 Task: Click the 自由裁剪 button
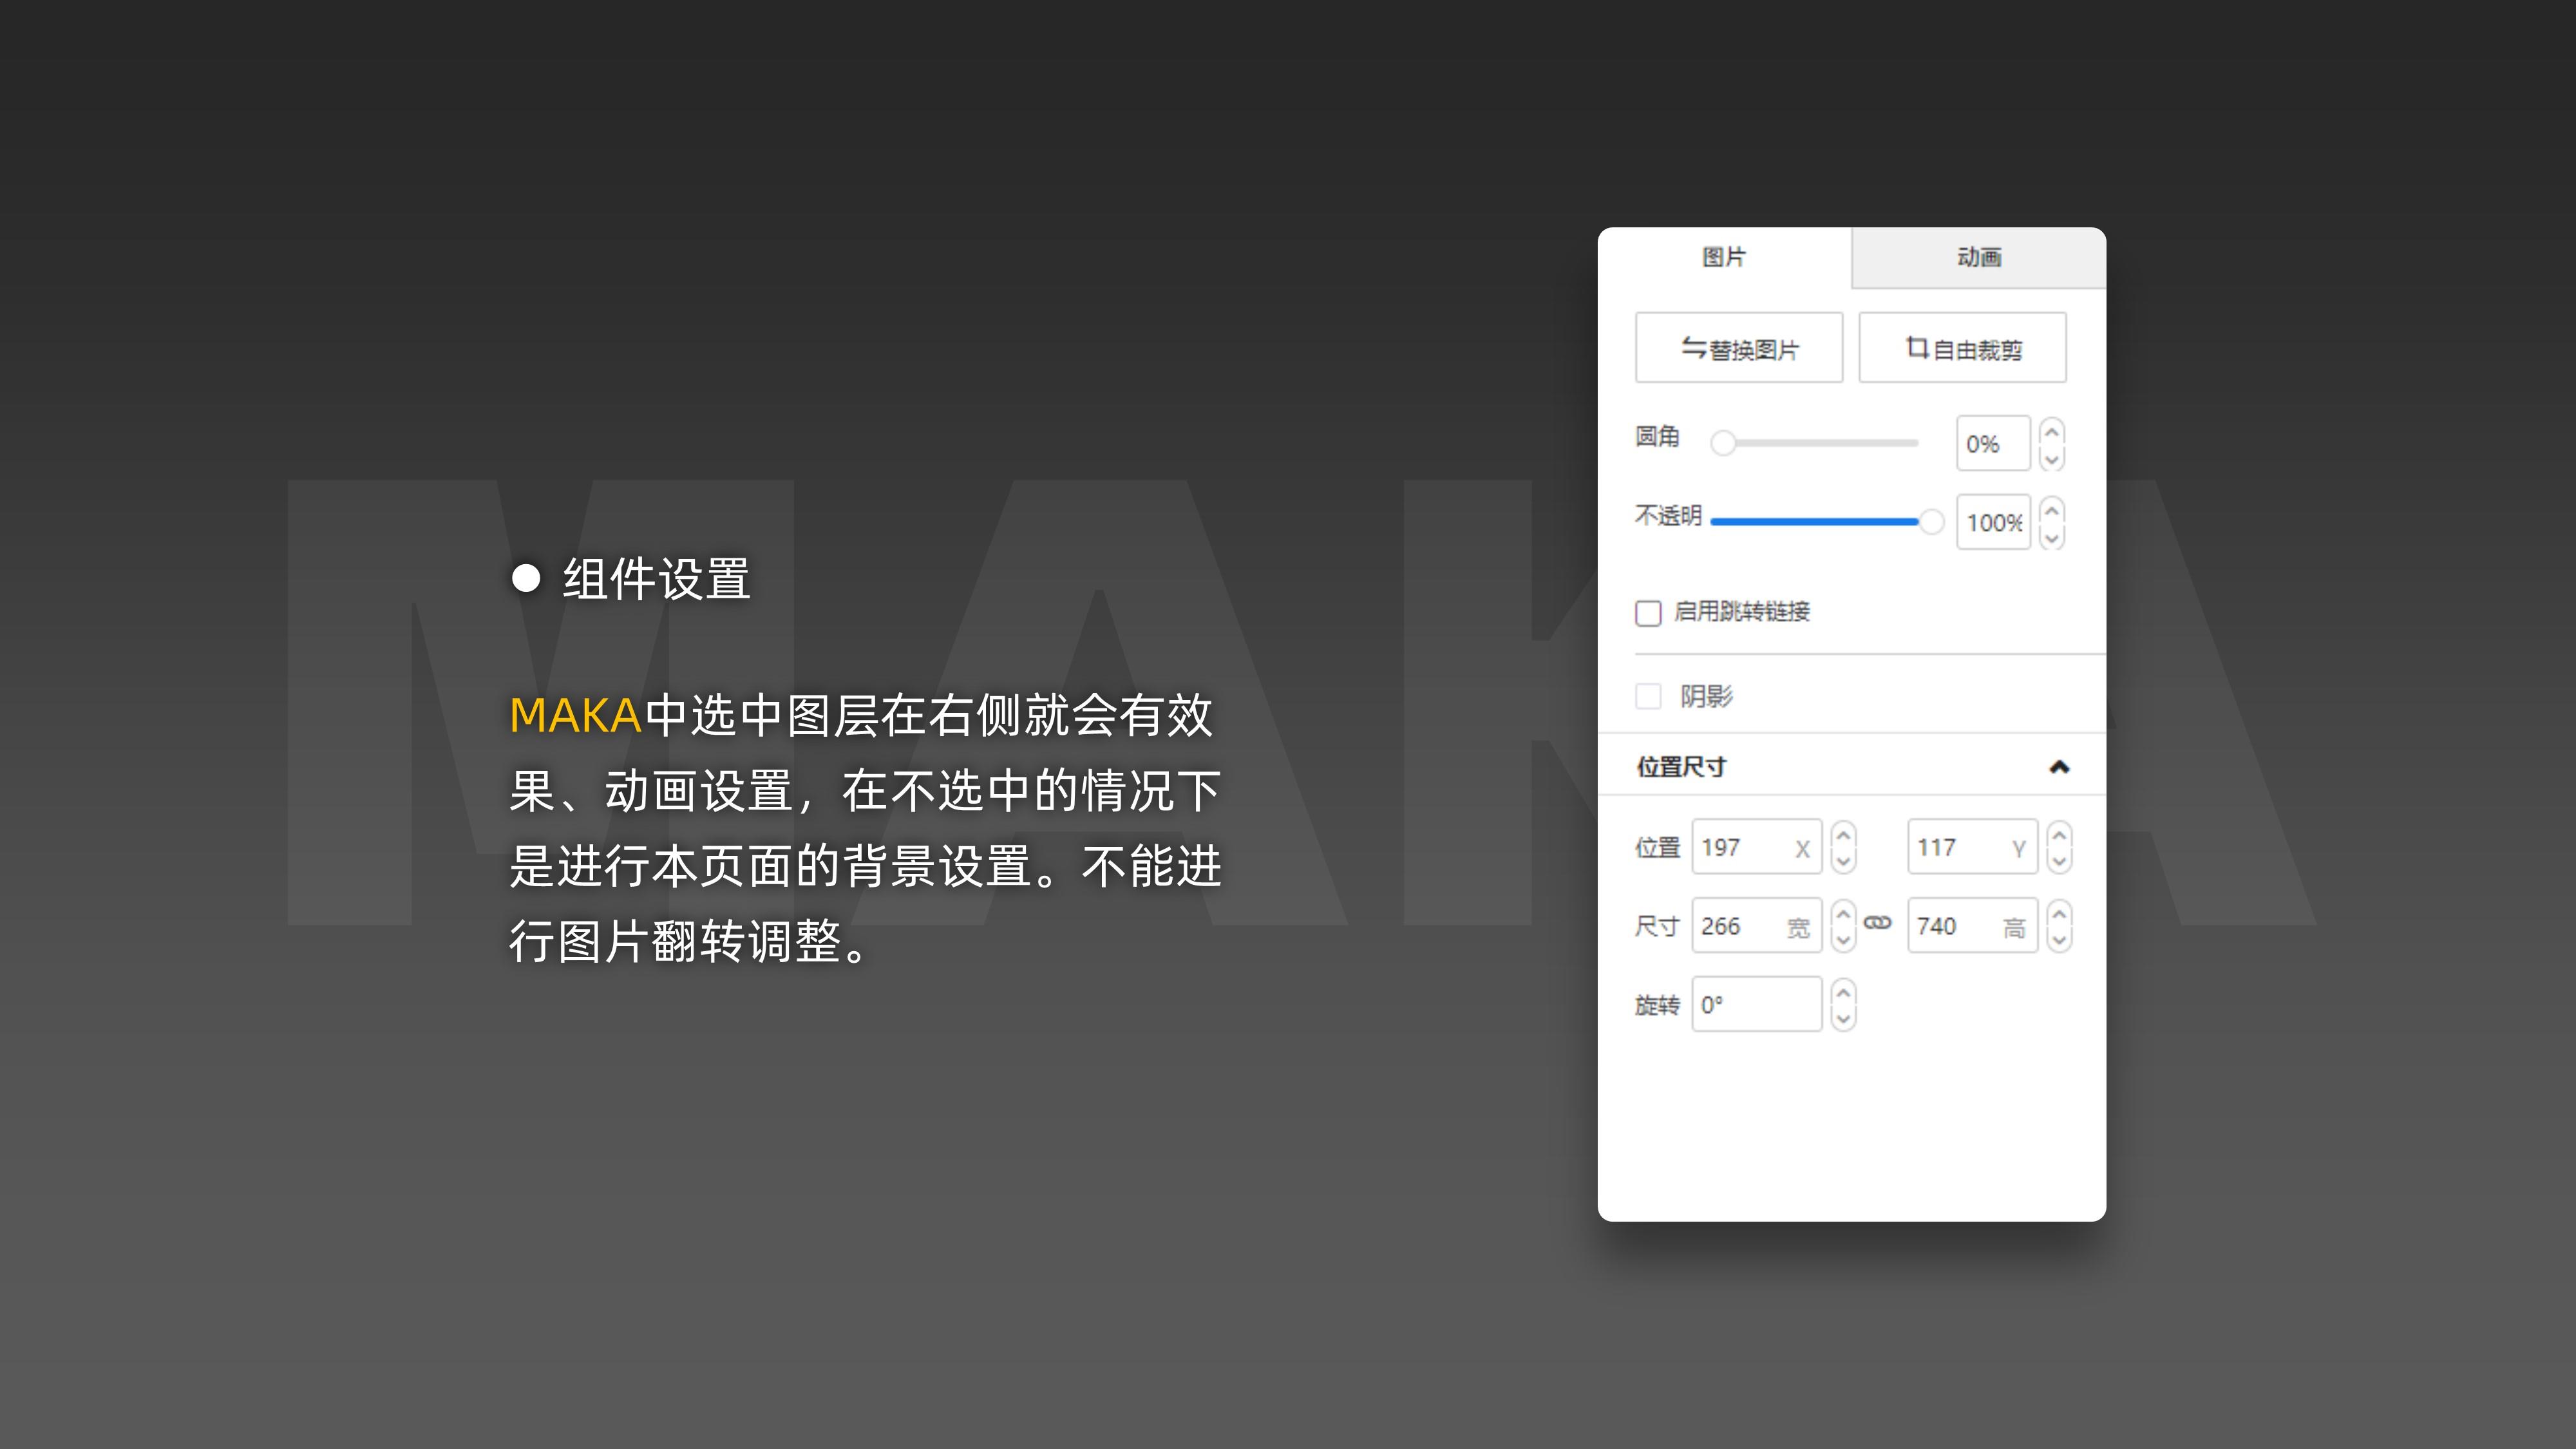(1962, 348)
